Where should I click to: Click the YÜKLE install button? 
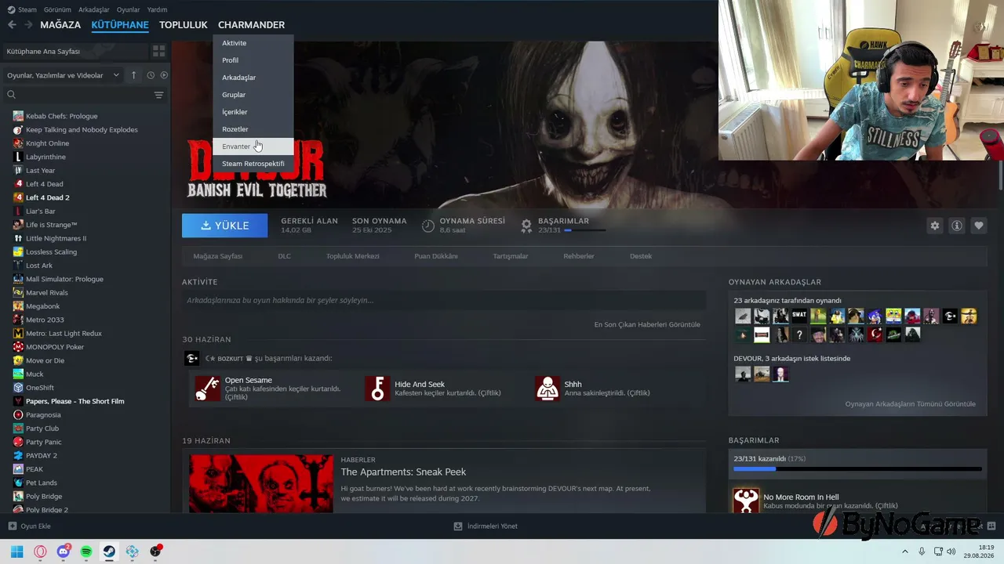point(224,226)
